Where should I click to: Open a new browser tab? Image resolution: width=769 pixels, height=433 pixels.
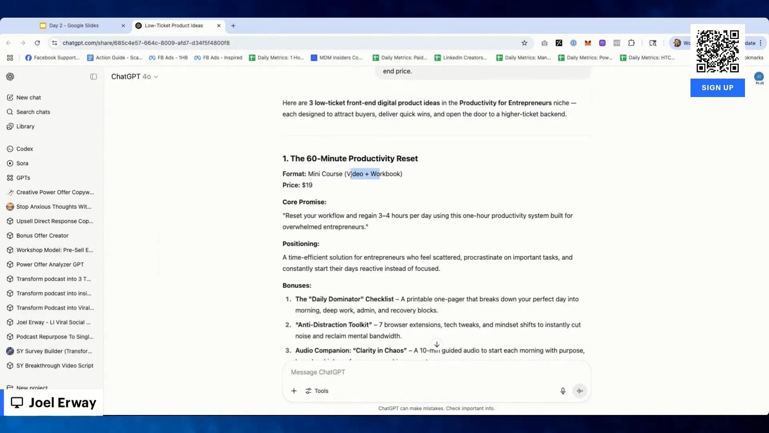pos(233,26)
